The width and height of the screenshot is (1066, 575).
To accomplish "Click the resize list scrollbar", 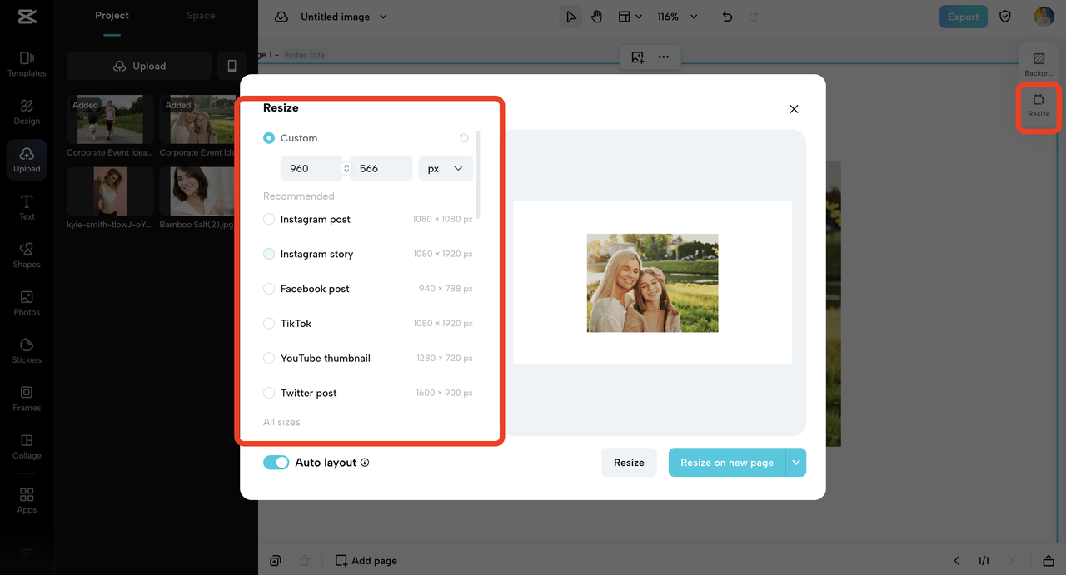I will [x=478, y=175].
